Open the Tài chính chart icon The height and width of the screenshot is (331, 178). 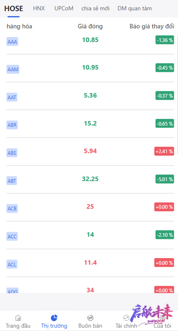pyautogui.click(x=126, y=318)
